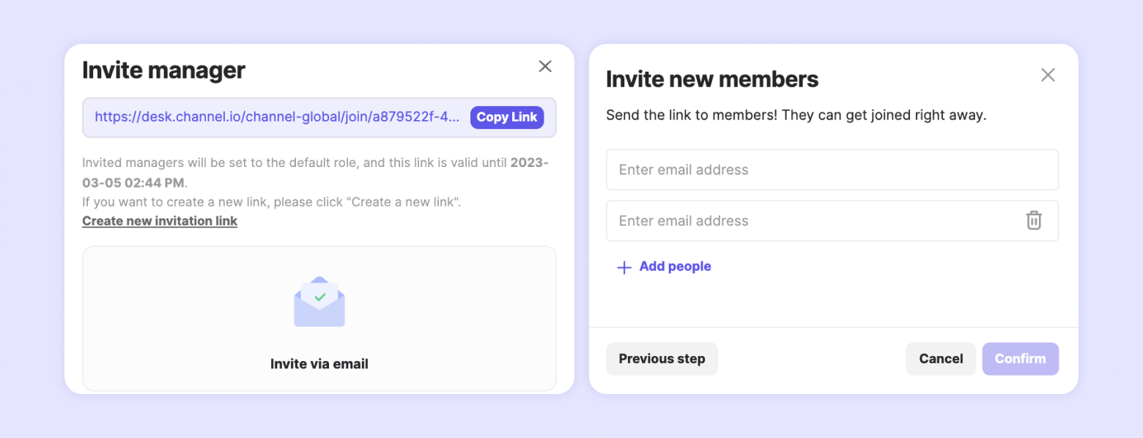1143x438 pixels.
Task: Delete the second email address row
Action: 1033,220
